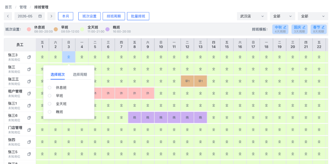This screenshot has height=164, width=330.
Task: Copy schedule icon for 张三3
Action: coord(29,57)
